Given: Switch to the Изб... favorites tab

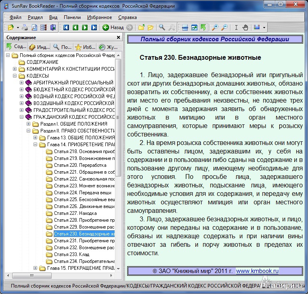Looking at the screenshot, I should tap(85, 47).
